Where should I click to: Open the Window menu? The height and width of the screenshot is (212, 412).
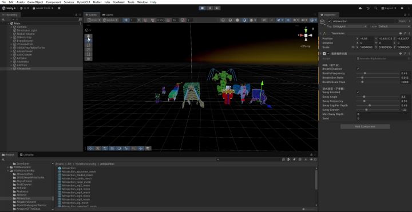142,2
